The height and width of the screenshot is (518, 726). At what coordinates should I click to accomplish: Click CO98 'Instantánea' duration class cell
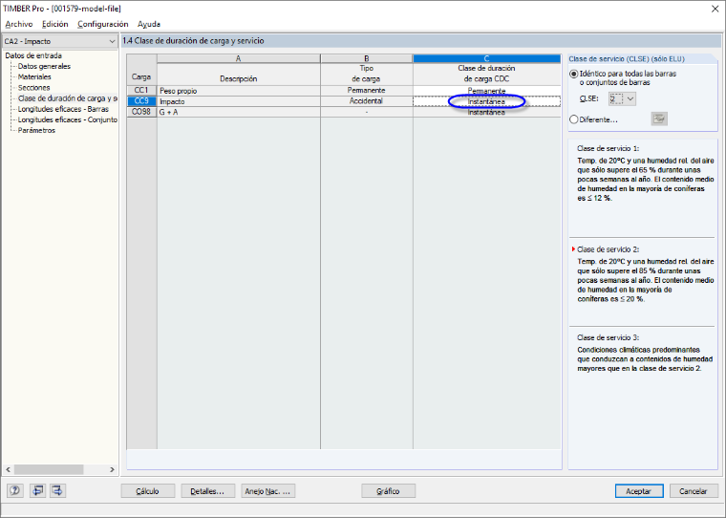click(x=486, y=112)
